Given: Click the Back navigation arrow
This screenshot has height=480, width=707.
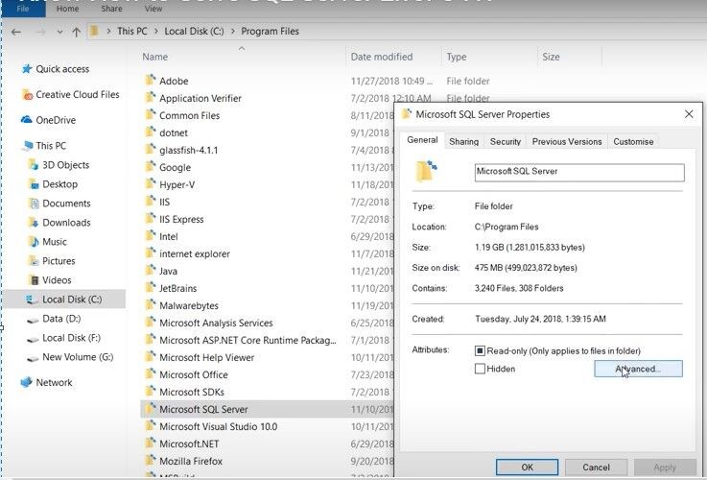Looking at the screenshot, I should coord(16,32).
